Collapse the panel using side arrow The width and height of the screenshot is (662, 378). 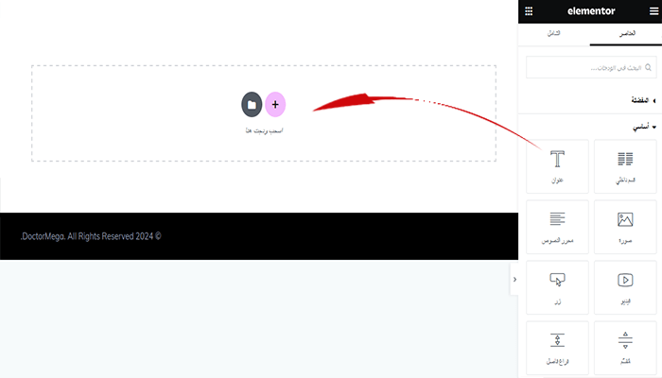514,280
